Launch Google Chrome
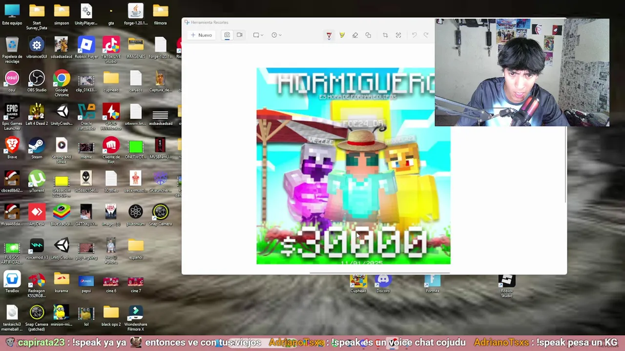Screen dimensions: 625x351 pos(62,83)
